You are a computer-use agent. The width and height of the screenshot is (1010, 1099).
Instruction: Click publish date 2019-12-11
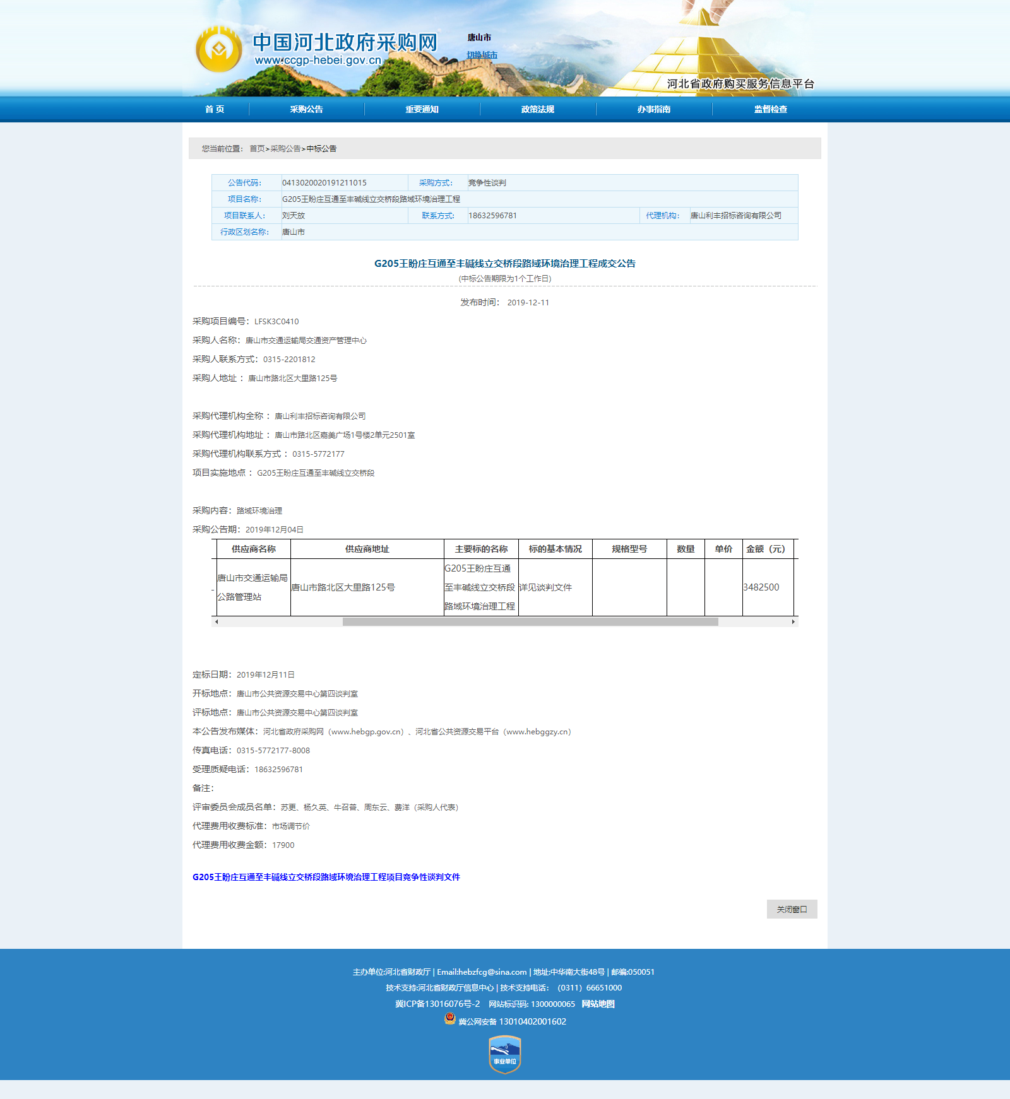[528, 303]
